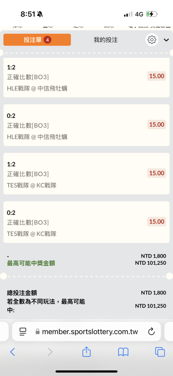The height and width of the screenshot is (376, 173).
Task: Open Safari reader/page menu icon
Action: pos(23,332)
